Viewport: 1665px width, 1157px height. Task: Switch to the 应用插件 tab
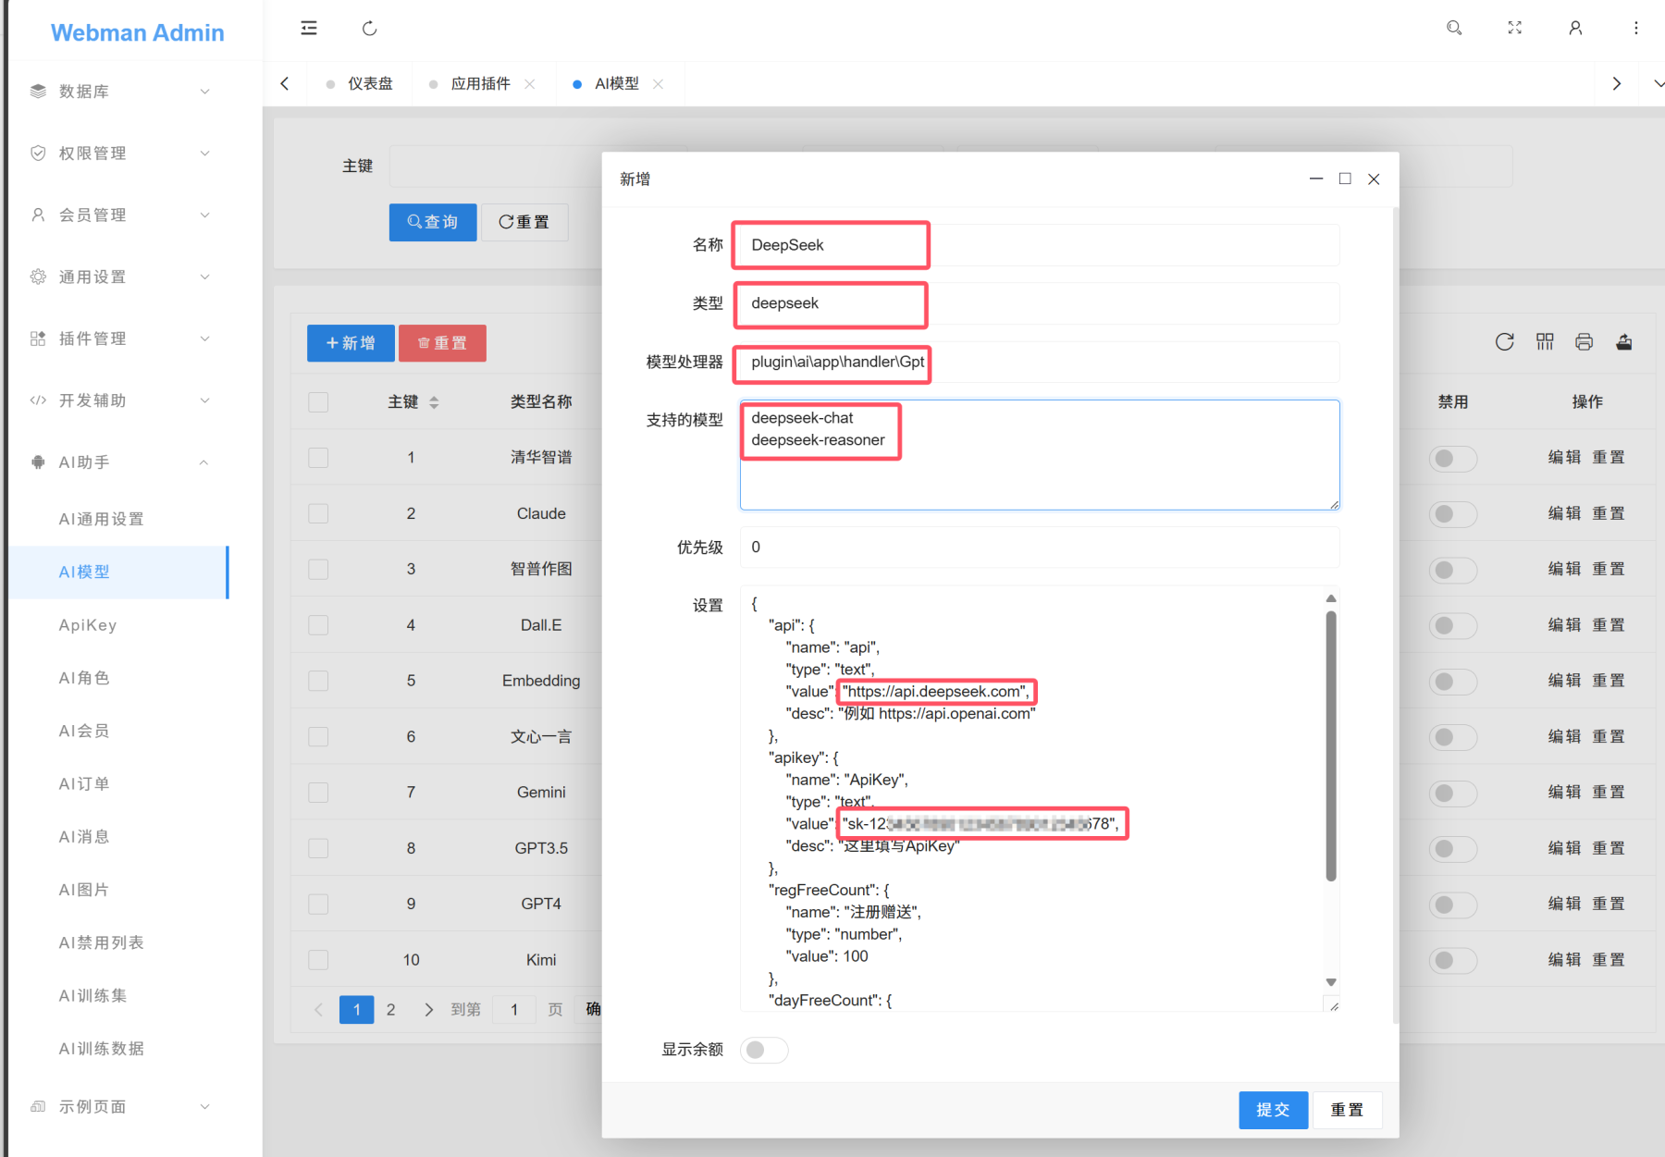(x=481, y=83)
